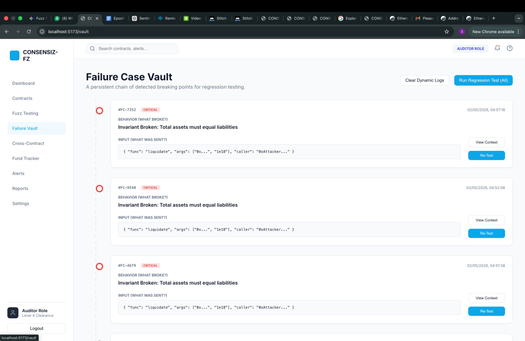Open Dashboard in the sidebar
This screenshot has width=525, height=341.
click(36, 83)
